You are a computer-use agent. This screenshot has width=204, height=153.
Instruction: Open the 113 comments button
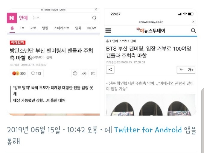(x=36, y=73)
